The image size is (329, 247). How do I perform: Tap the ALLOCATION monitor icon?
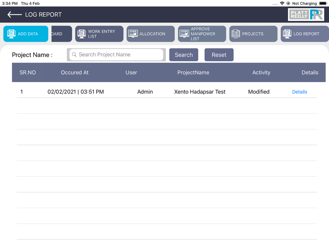point(133,34)
